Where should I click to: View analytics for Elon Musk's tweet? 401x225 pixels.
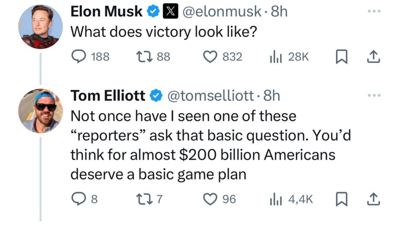(274, 57)
